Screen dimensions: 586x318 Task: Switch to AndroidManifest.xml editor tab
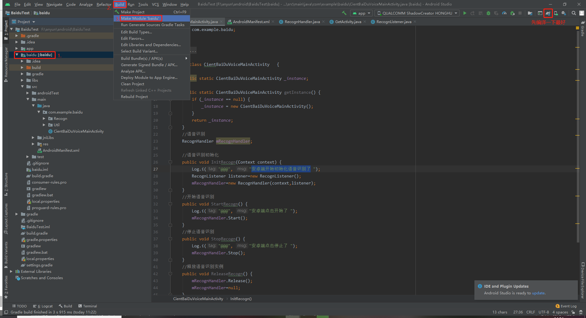pos(251,22)
